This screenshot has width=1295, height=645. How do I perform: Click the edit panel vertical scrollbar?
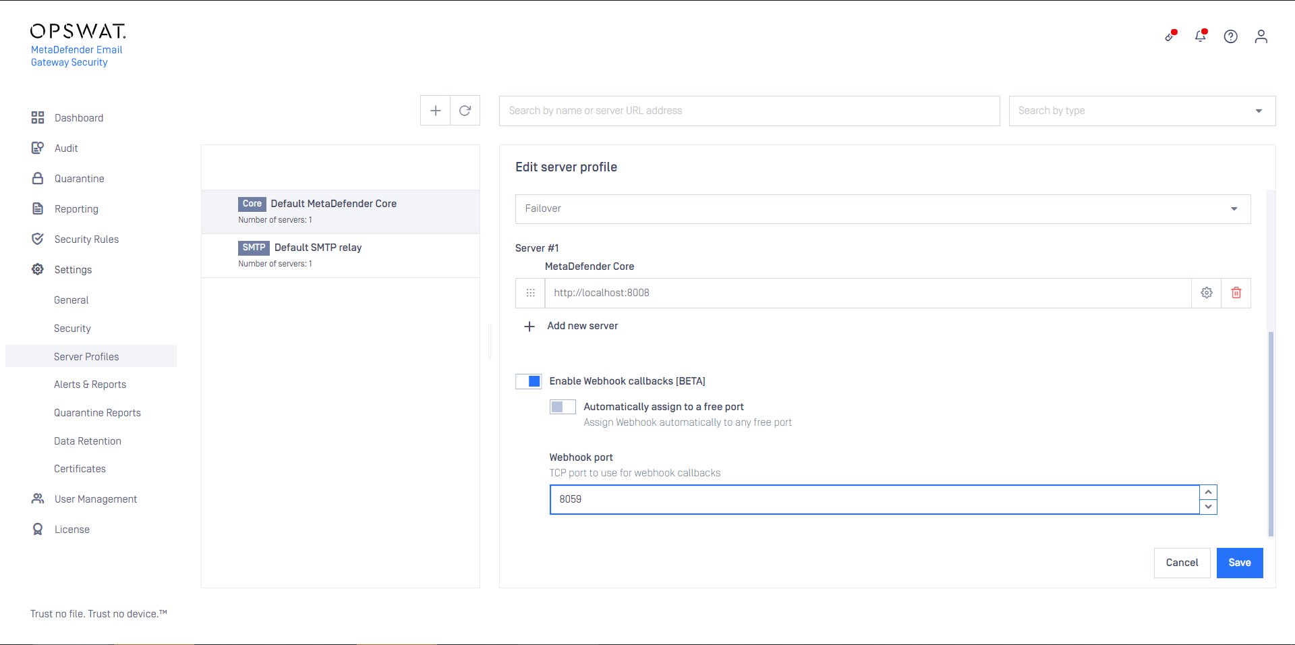point(1271,433)
